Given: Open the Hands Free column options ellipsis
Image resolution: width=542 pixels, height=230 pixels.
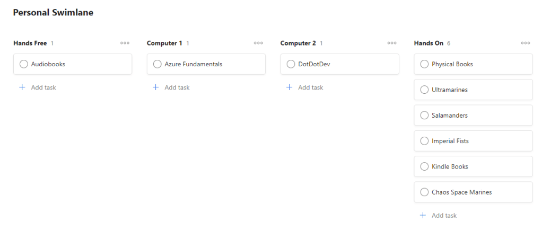Looking at the screenshot, I should pyautogui.click(x=125, y=43).
